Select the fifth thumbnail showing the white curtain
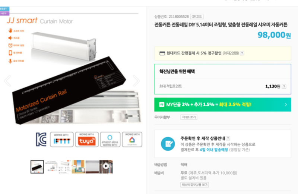This screenshot has width=298, height=194. (x=92, y=167)
